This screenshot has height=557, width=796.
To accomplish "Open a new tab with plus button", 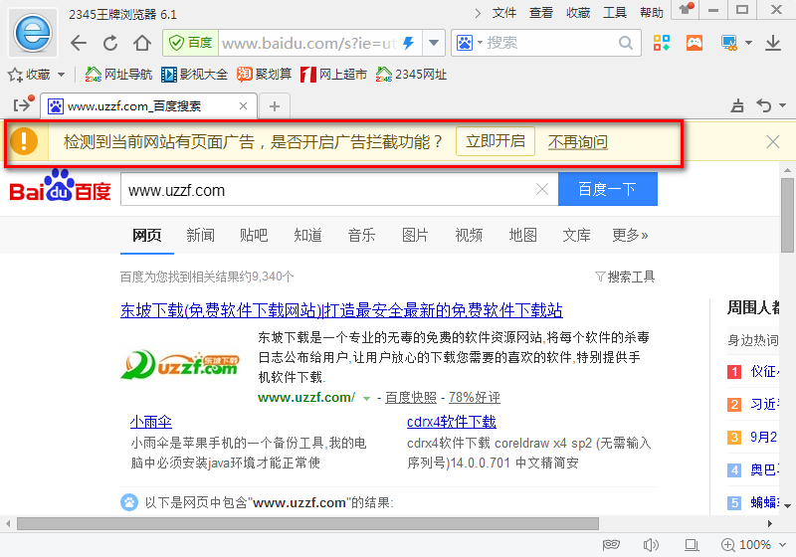I will click(275, 106).
